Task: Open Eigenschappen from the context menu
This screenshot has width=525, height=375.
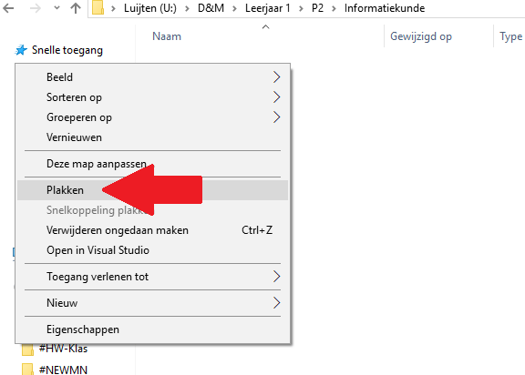Action: pyautogui.click(x=153, y=329)
